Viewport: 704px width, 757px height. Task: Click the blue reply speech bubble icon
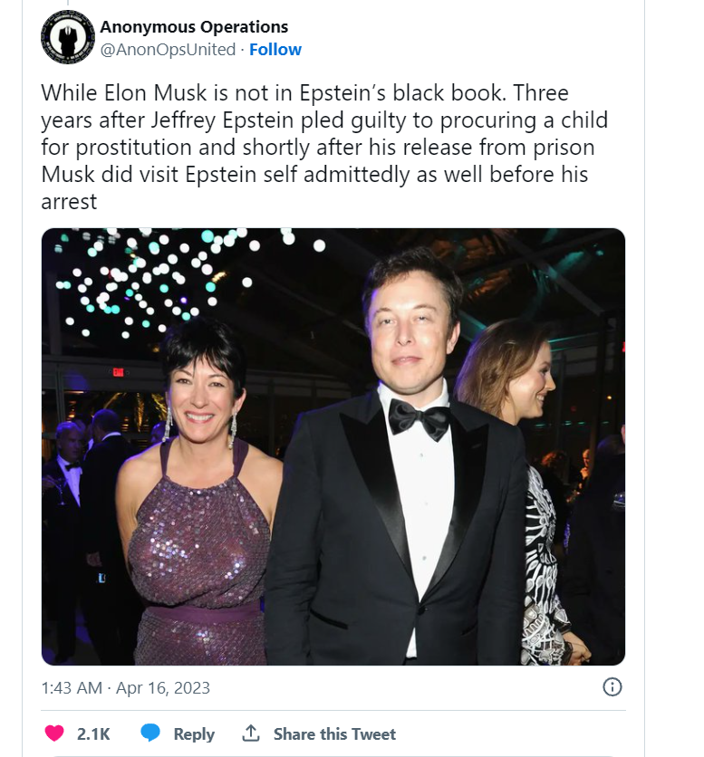tap(151, 733)
